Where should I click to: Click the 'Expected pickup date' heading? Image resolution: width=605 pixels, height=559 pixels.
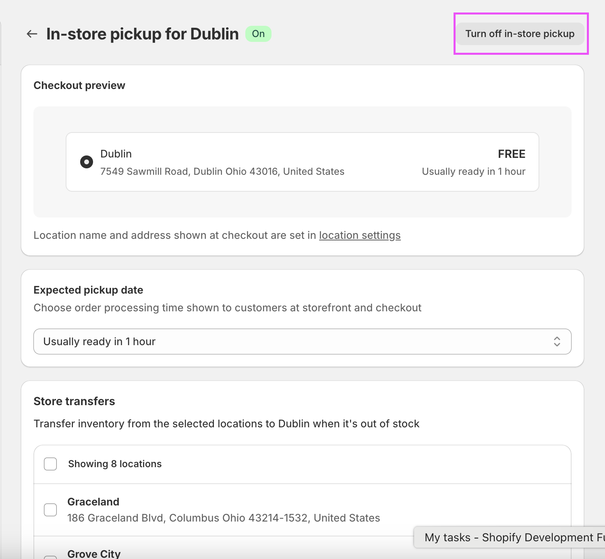[88, 290]
